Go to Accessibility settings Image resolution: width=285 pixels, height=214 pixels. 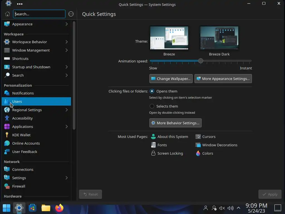[36, 118]
